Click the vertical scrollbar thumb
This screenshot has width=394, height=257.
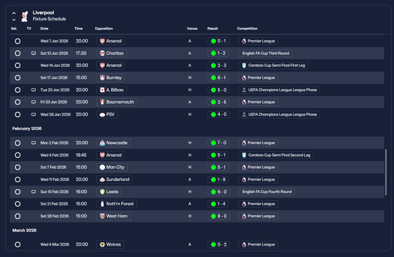coord(386,172)
